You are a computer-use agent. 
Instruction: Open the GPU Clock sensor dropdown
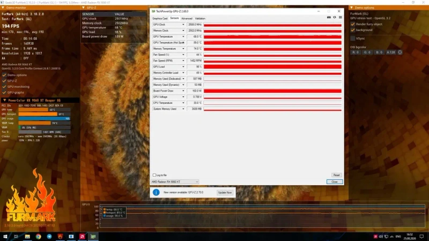pyautogui.click(x=183, y=25)
